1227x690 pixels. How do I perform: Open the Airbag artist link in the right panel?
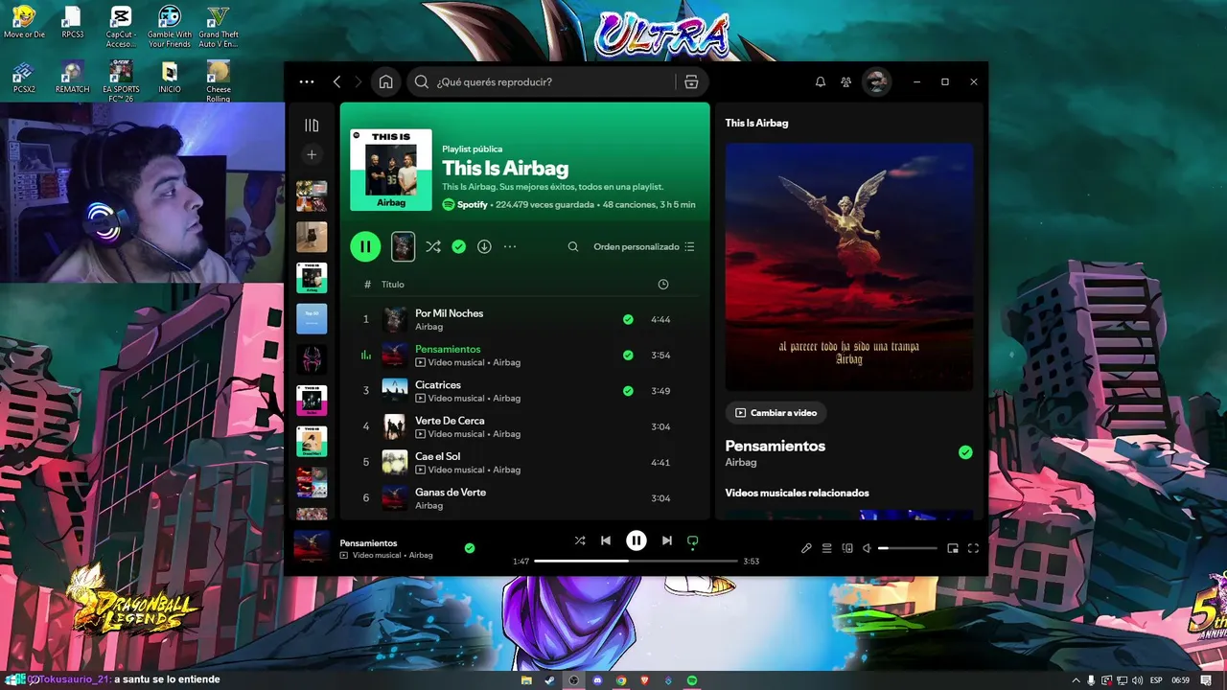coord(741,462)
